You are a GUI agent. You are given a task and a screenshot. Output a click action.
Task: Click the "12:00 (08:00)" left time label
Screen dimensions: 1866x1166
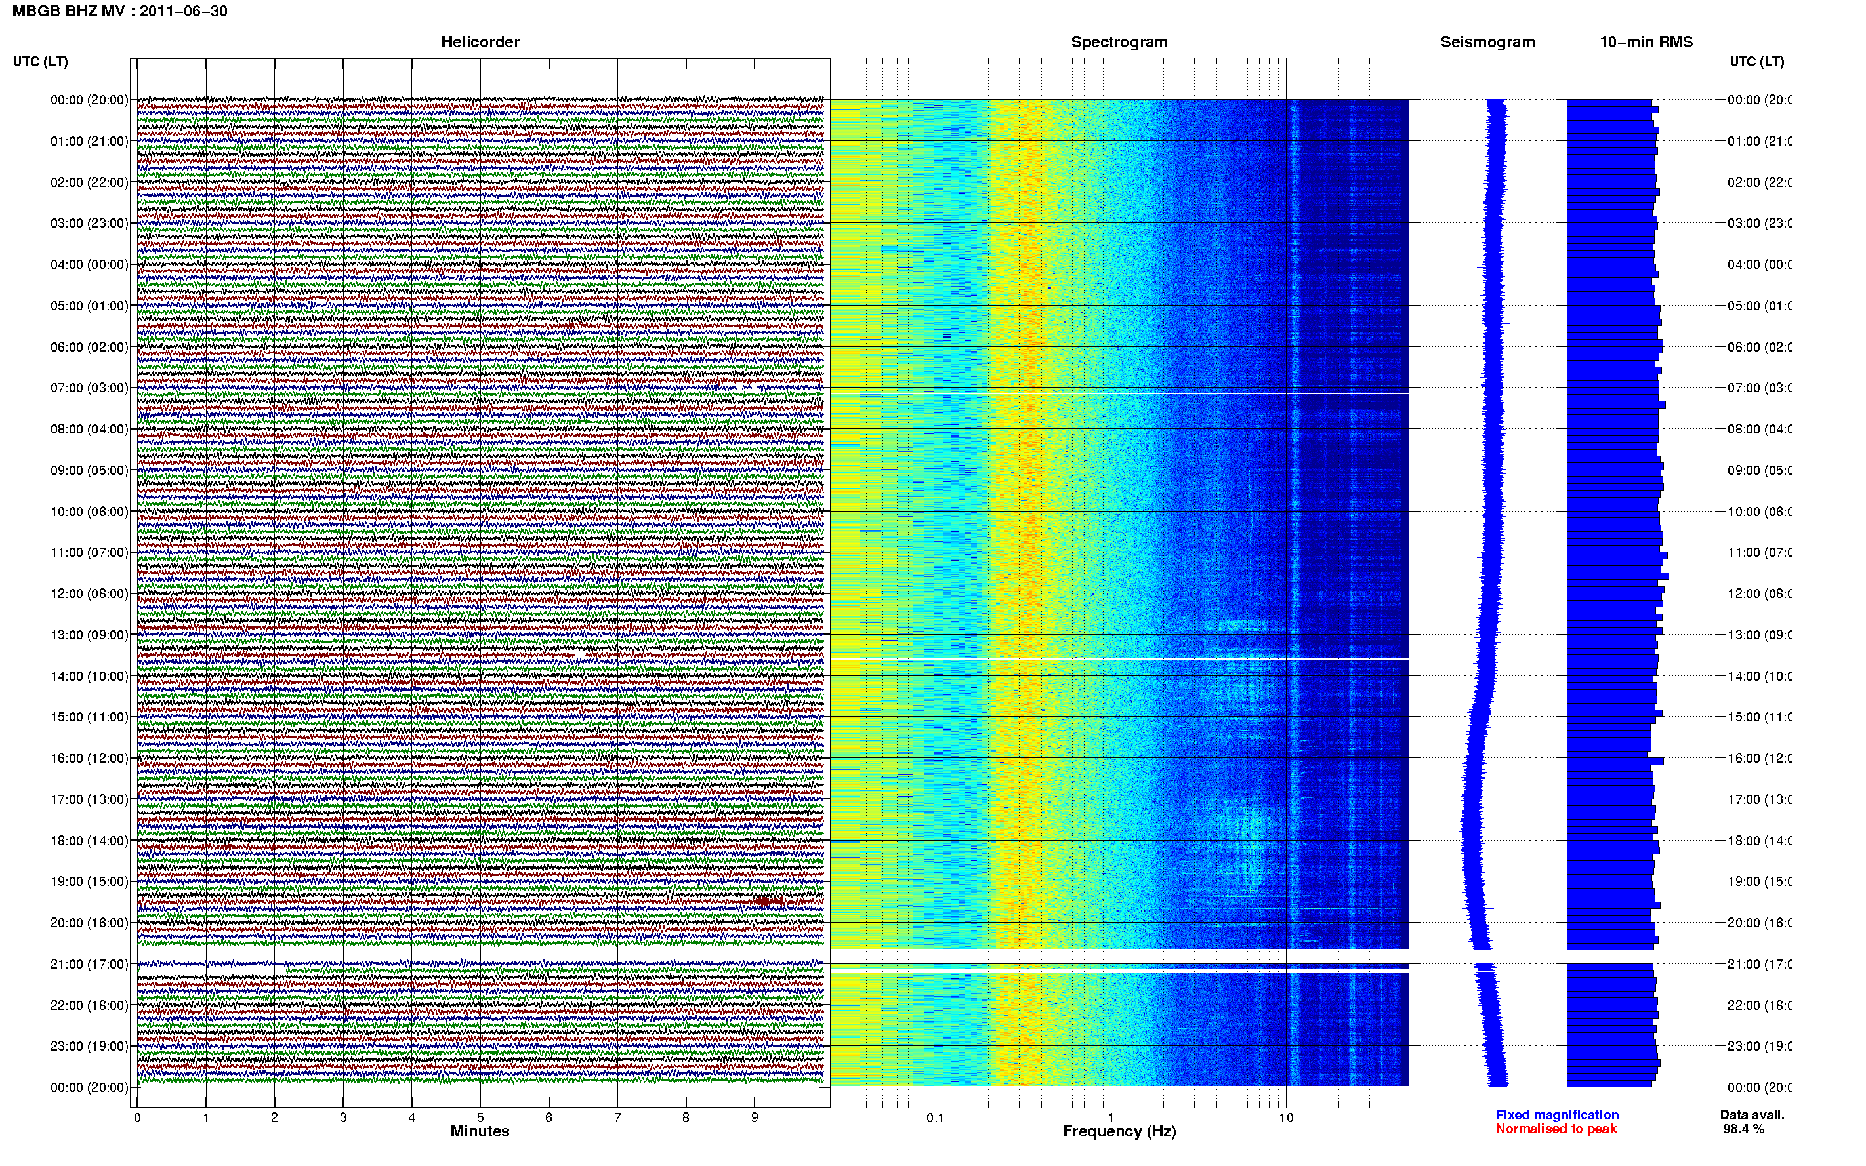(x=89, y=593)
